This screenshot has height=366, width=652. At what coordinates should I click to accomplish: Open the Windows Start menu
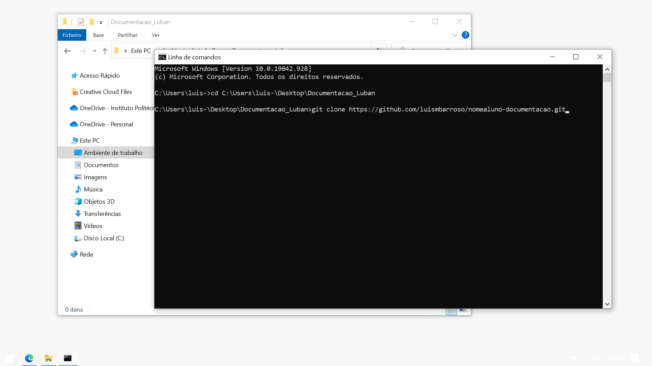(x=9, y=358)
